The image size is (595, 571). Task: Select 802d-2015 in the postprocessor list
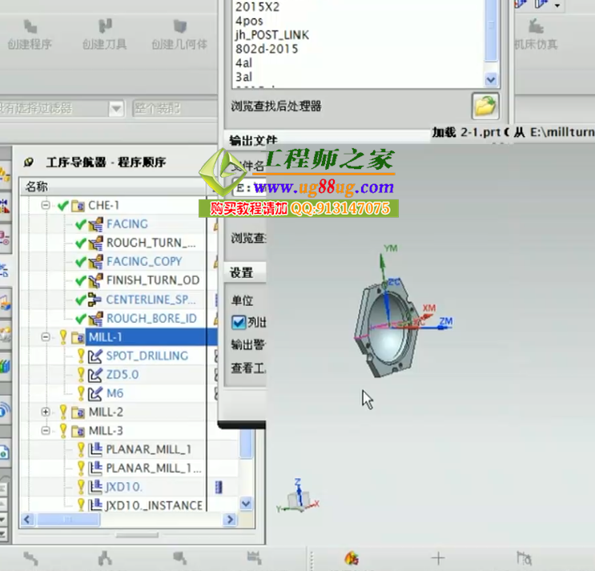pos(267,49)
